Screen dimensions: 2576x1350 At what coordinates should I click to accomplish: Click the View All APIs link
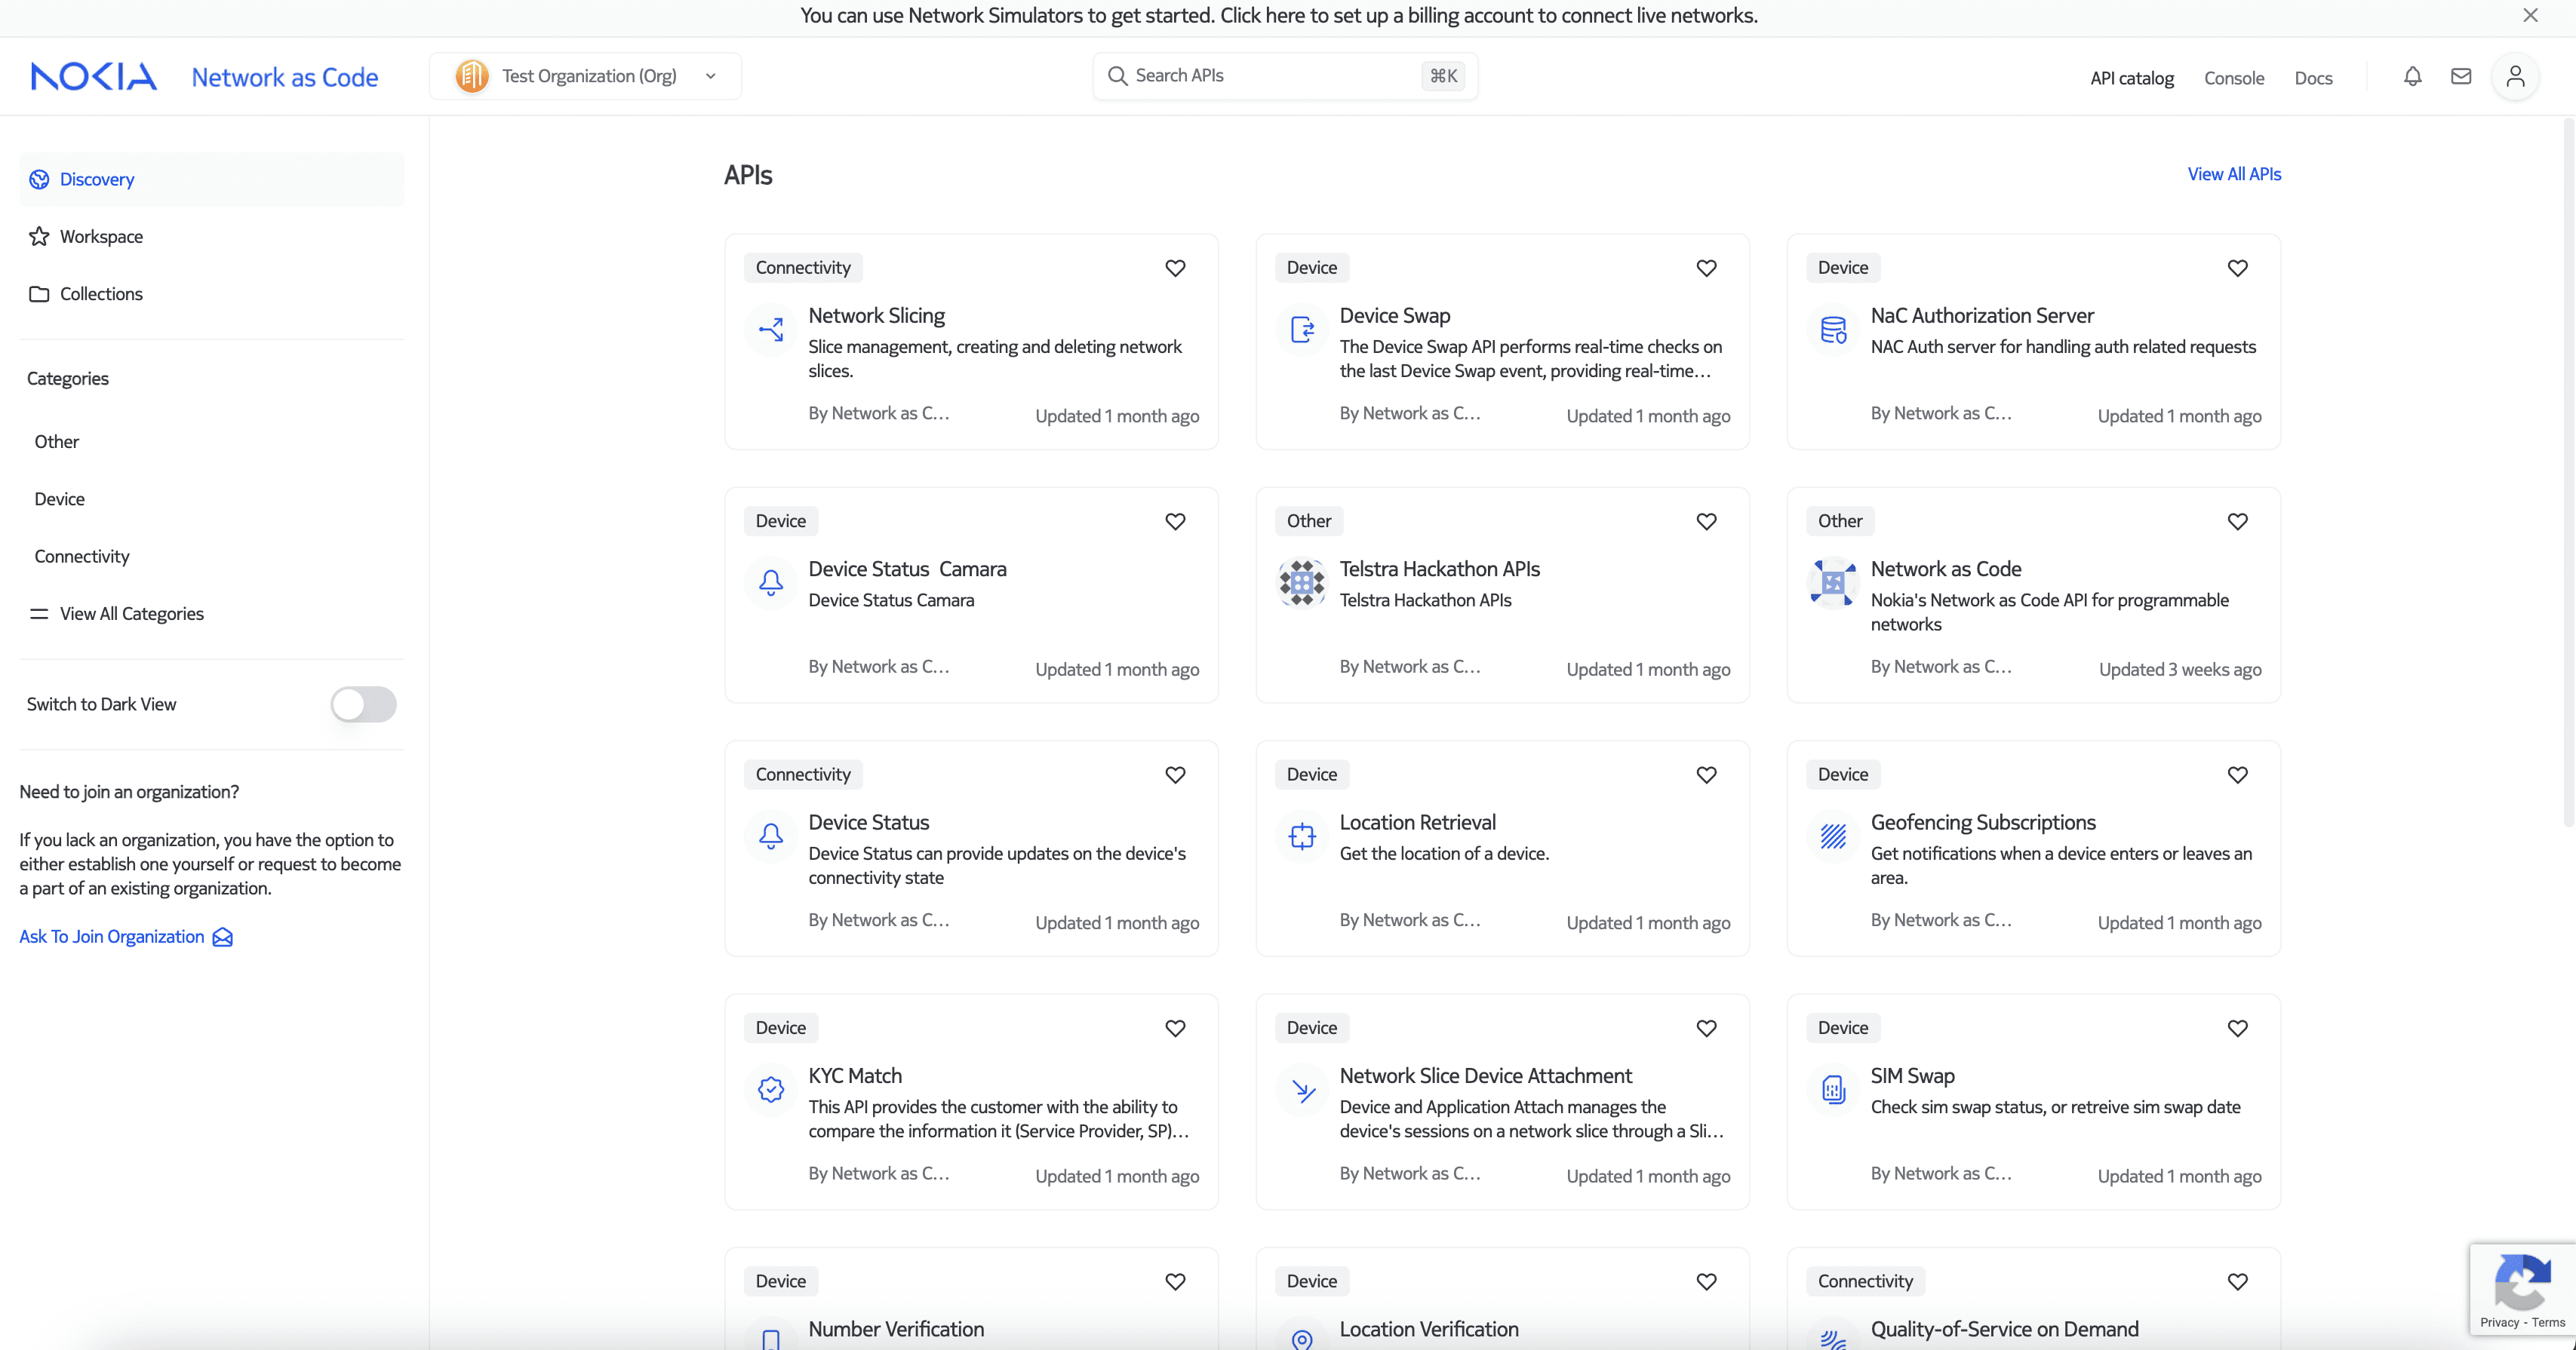tap(2233, 174)
